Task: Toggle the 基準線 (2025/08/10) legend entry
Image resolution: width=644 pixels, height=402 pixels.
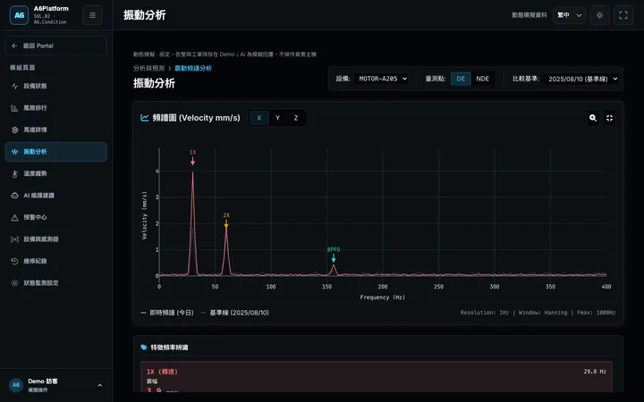Action: (235, 313)
